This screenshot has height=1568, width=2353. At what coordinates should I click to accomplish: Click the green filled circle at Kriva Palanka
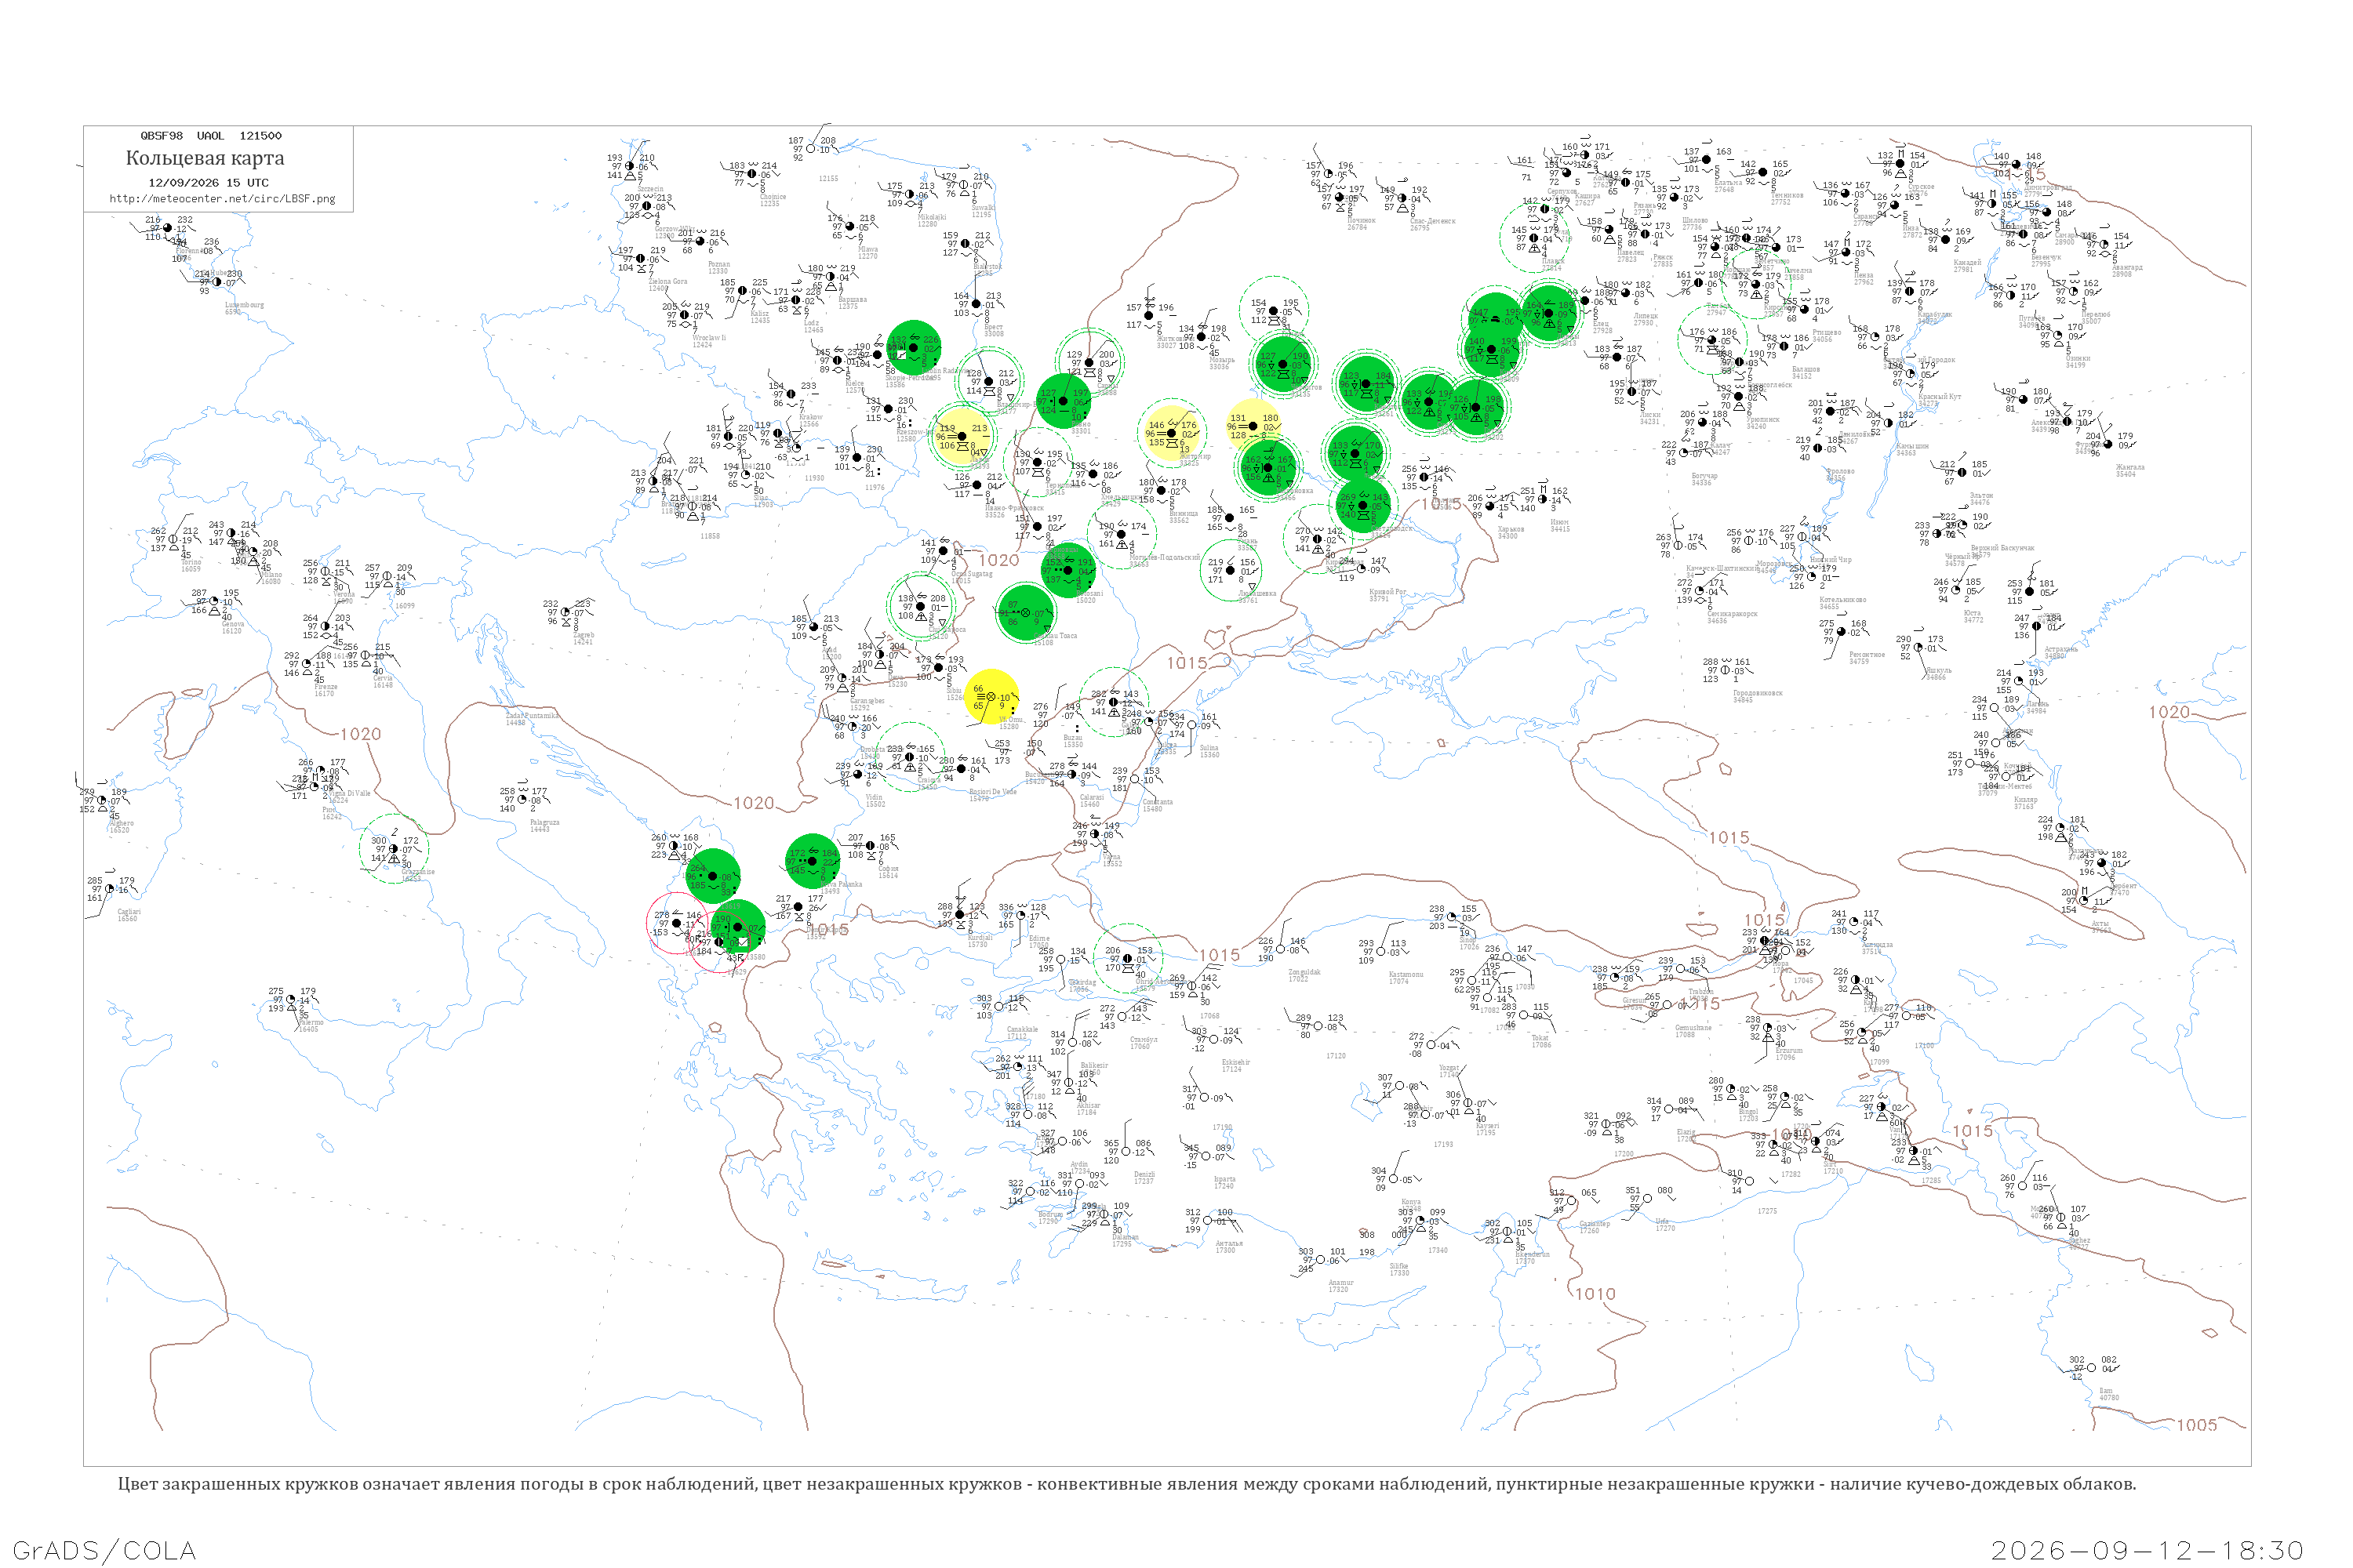coord(813,861)
